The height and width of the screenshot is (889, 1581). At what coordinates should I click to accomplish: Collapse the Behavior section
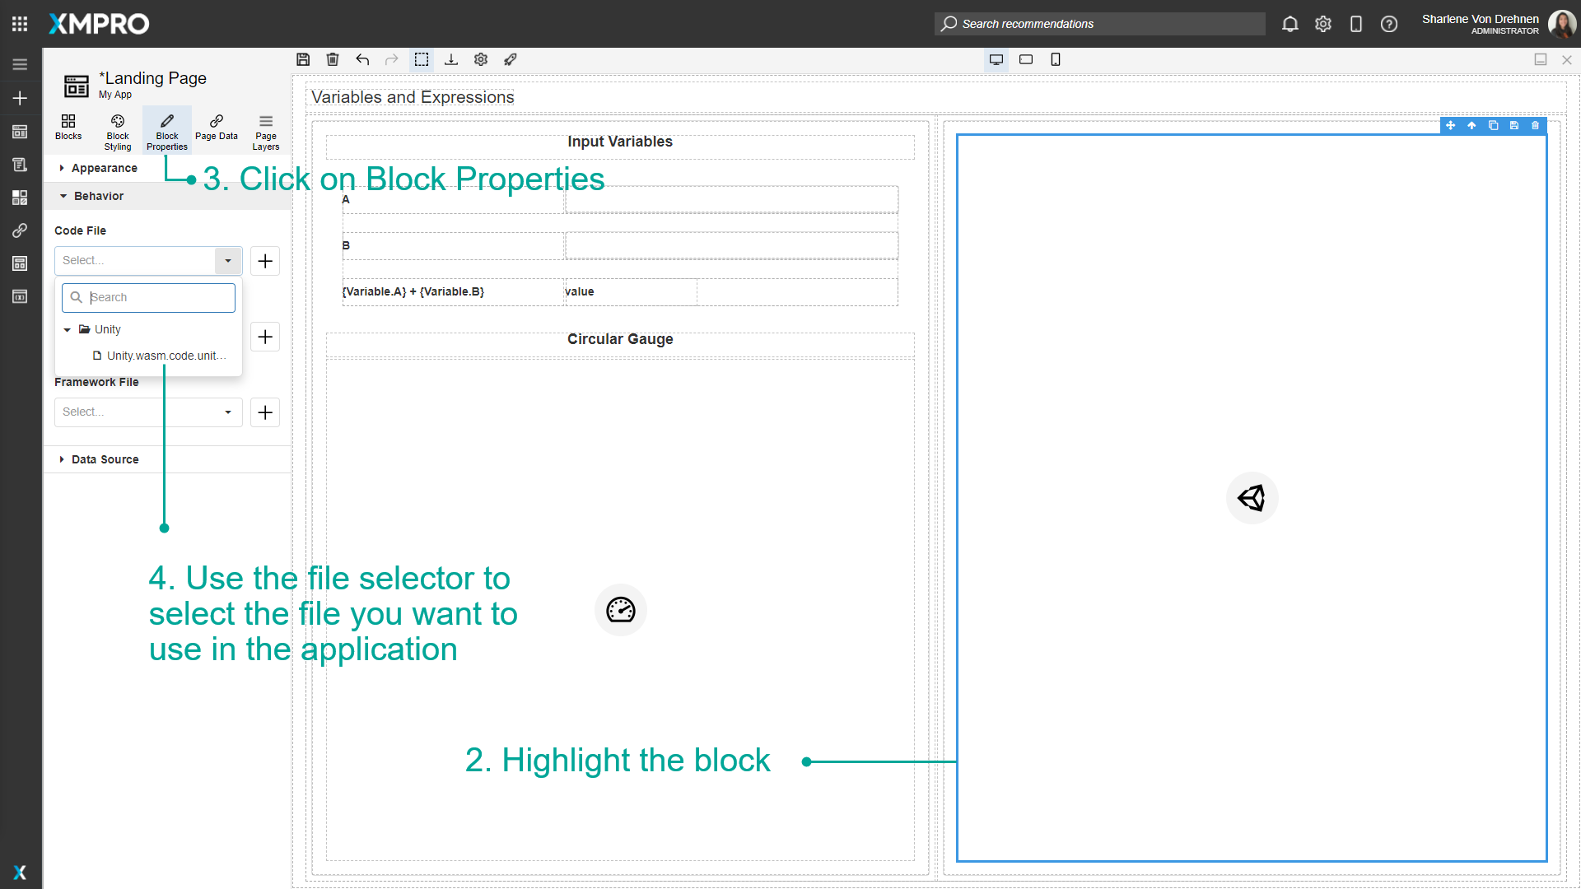coord(99,196)
